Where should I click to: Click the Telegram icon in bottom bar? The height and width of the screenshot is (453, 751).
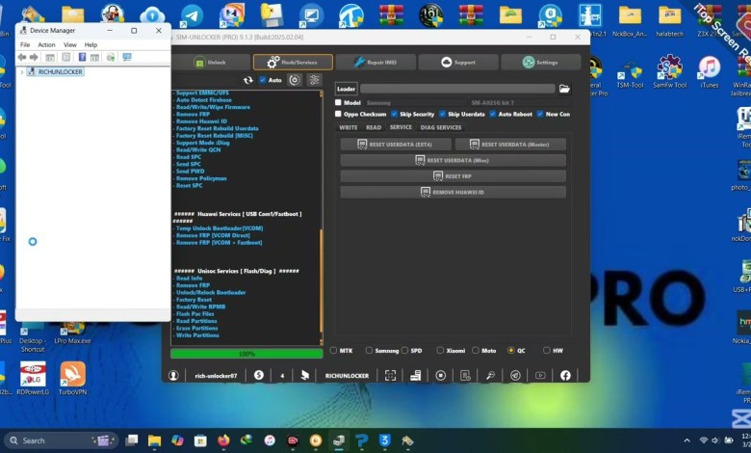(515, 375)
